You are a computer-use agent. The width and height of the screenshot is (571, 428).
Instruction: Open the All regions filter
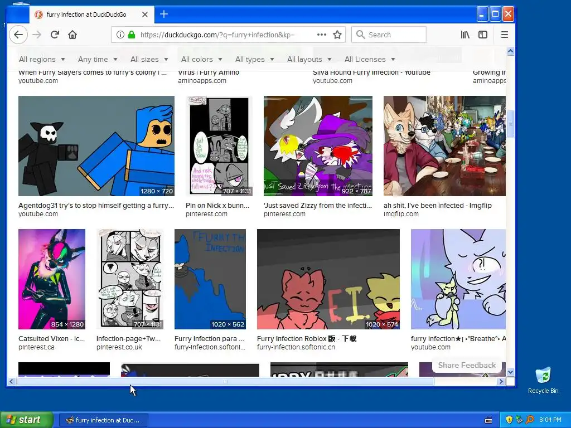[x=42, y=59]
